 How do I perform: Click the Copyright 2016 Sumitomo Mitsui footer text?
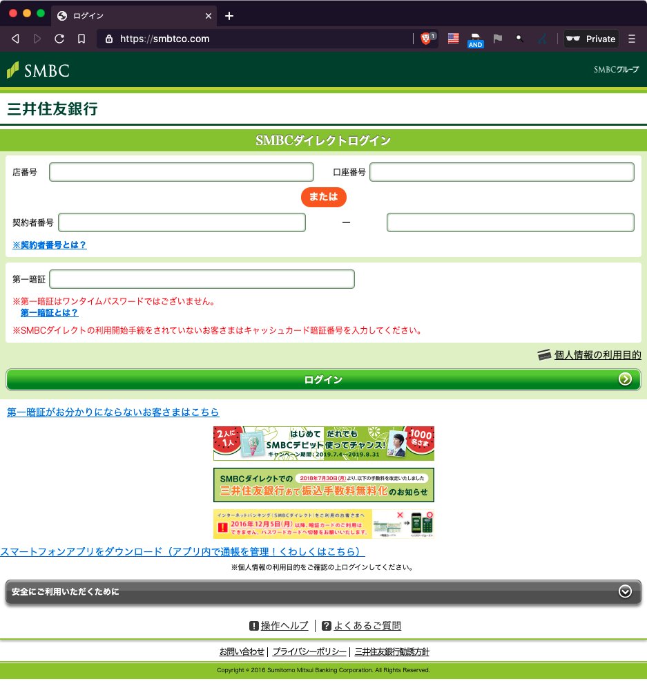point(323,670)
